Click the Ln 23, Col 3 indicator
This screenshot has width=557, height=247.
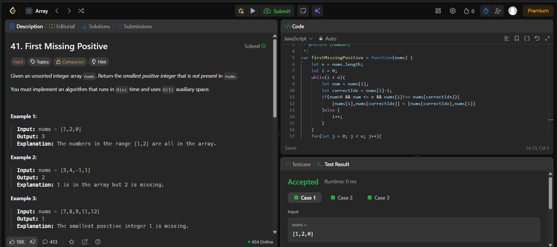538,148
